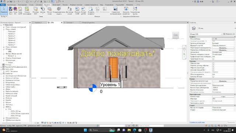Viewport: 236px width, 133px height.
Task: Click the Text 'A' icon in quick access toolbar
Action: (41, 1)
